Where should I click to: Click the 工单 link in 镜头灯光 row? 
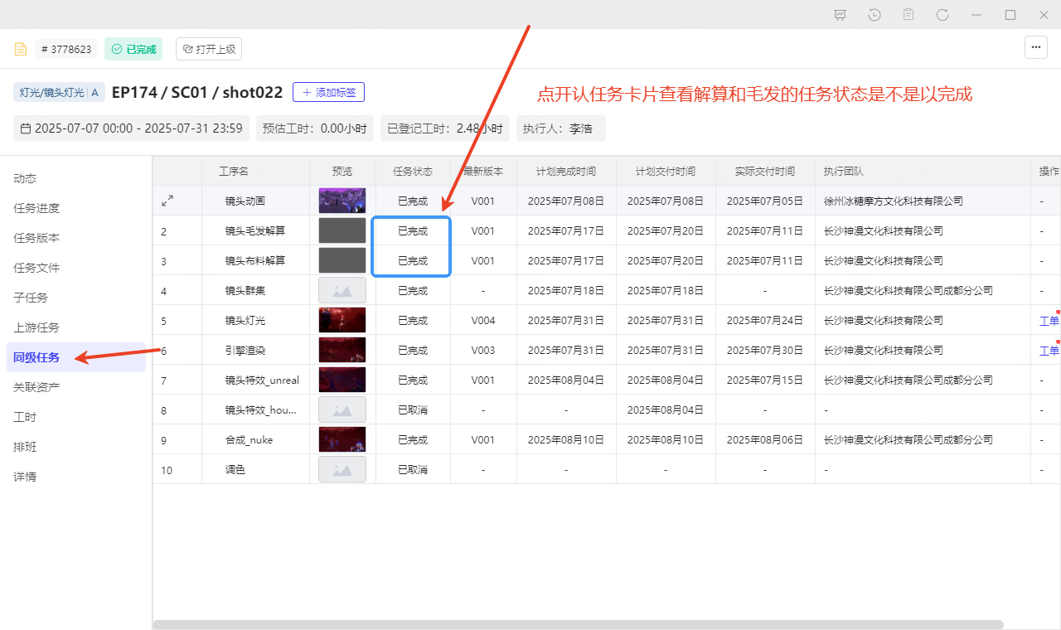tap(1049, 321)
